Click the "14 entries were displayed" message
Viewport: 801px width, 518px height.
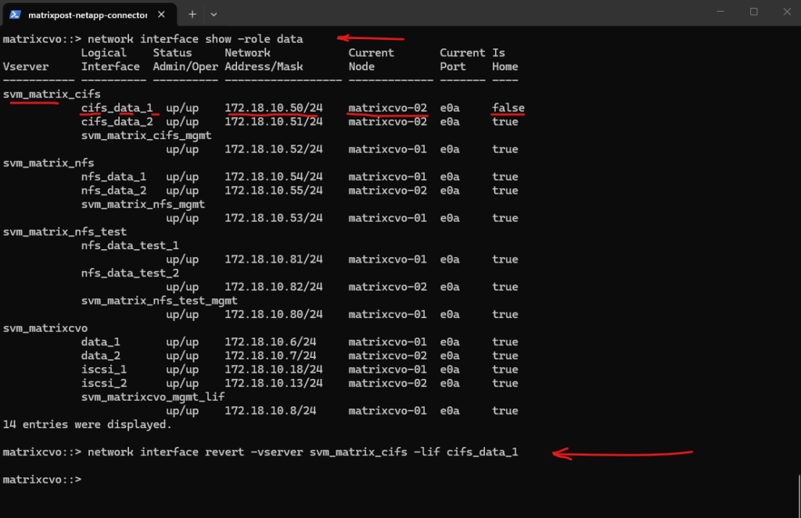click(86, 424)
